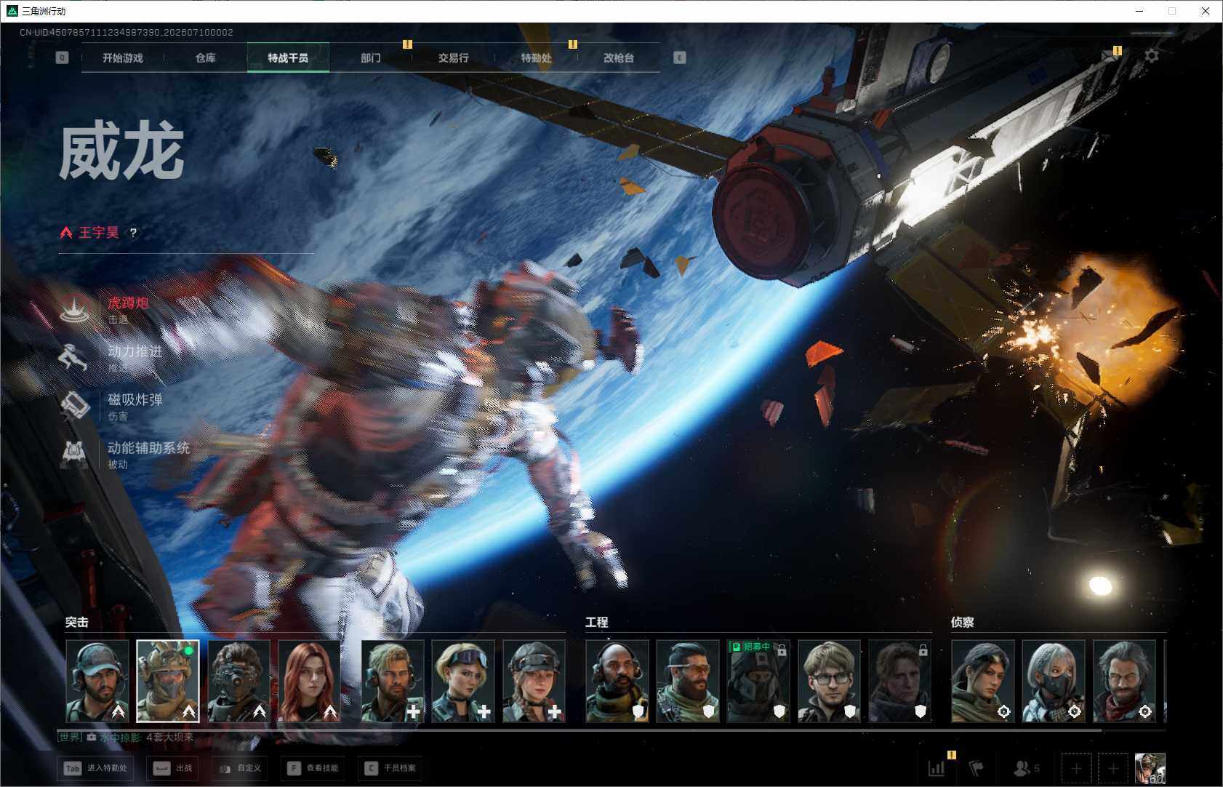Select the first 工程 operator with headset
The width and height of the screenshot is (1223, 787).
click(617, 682)
